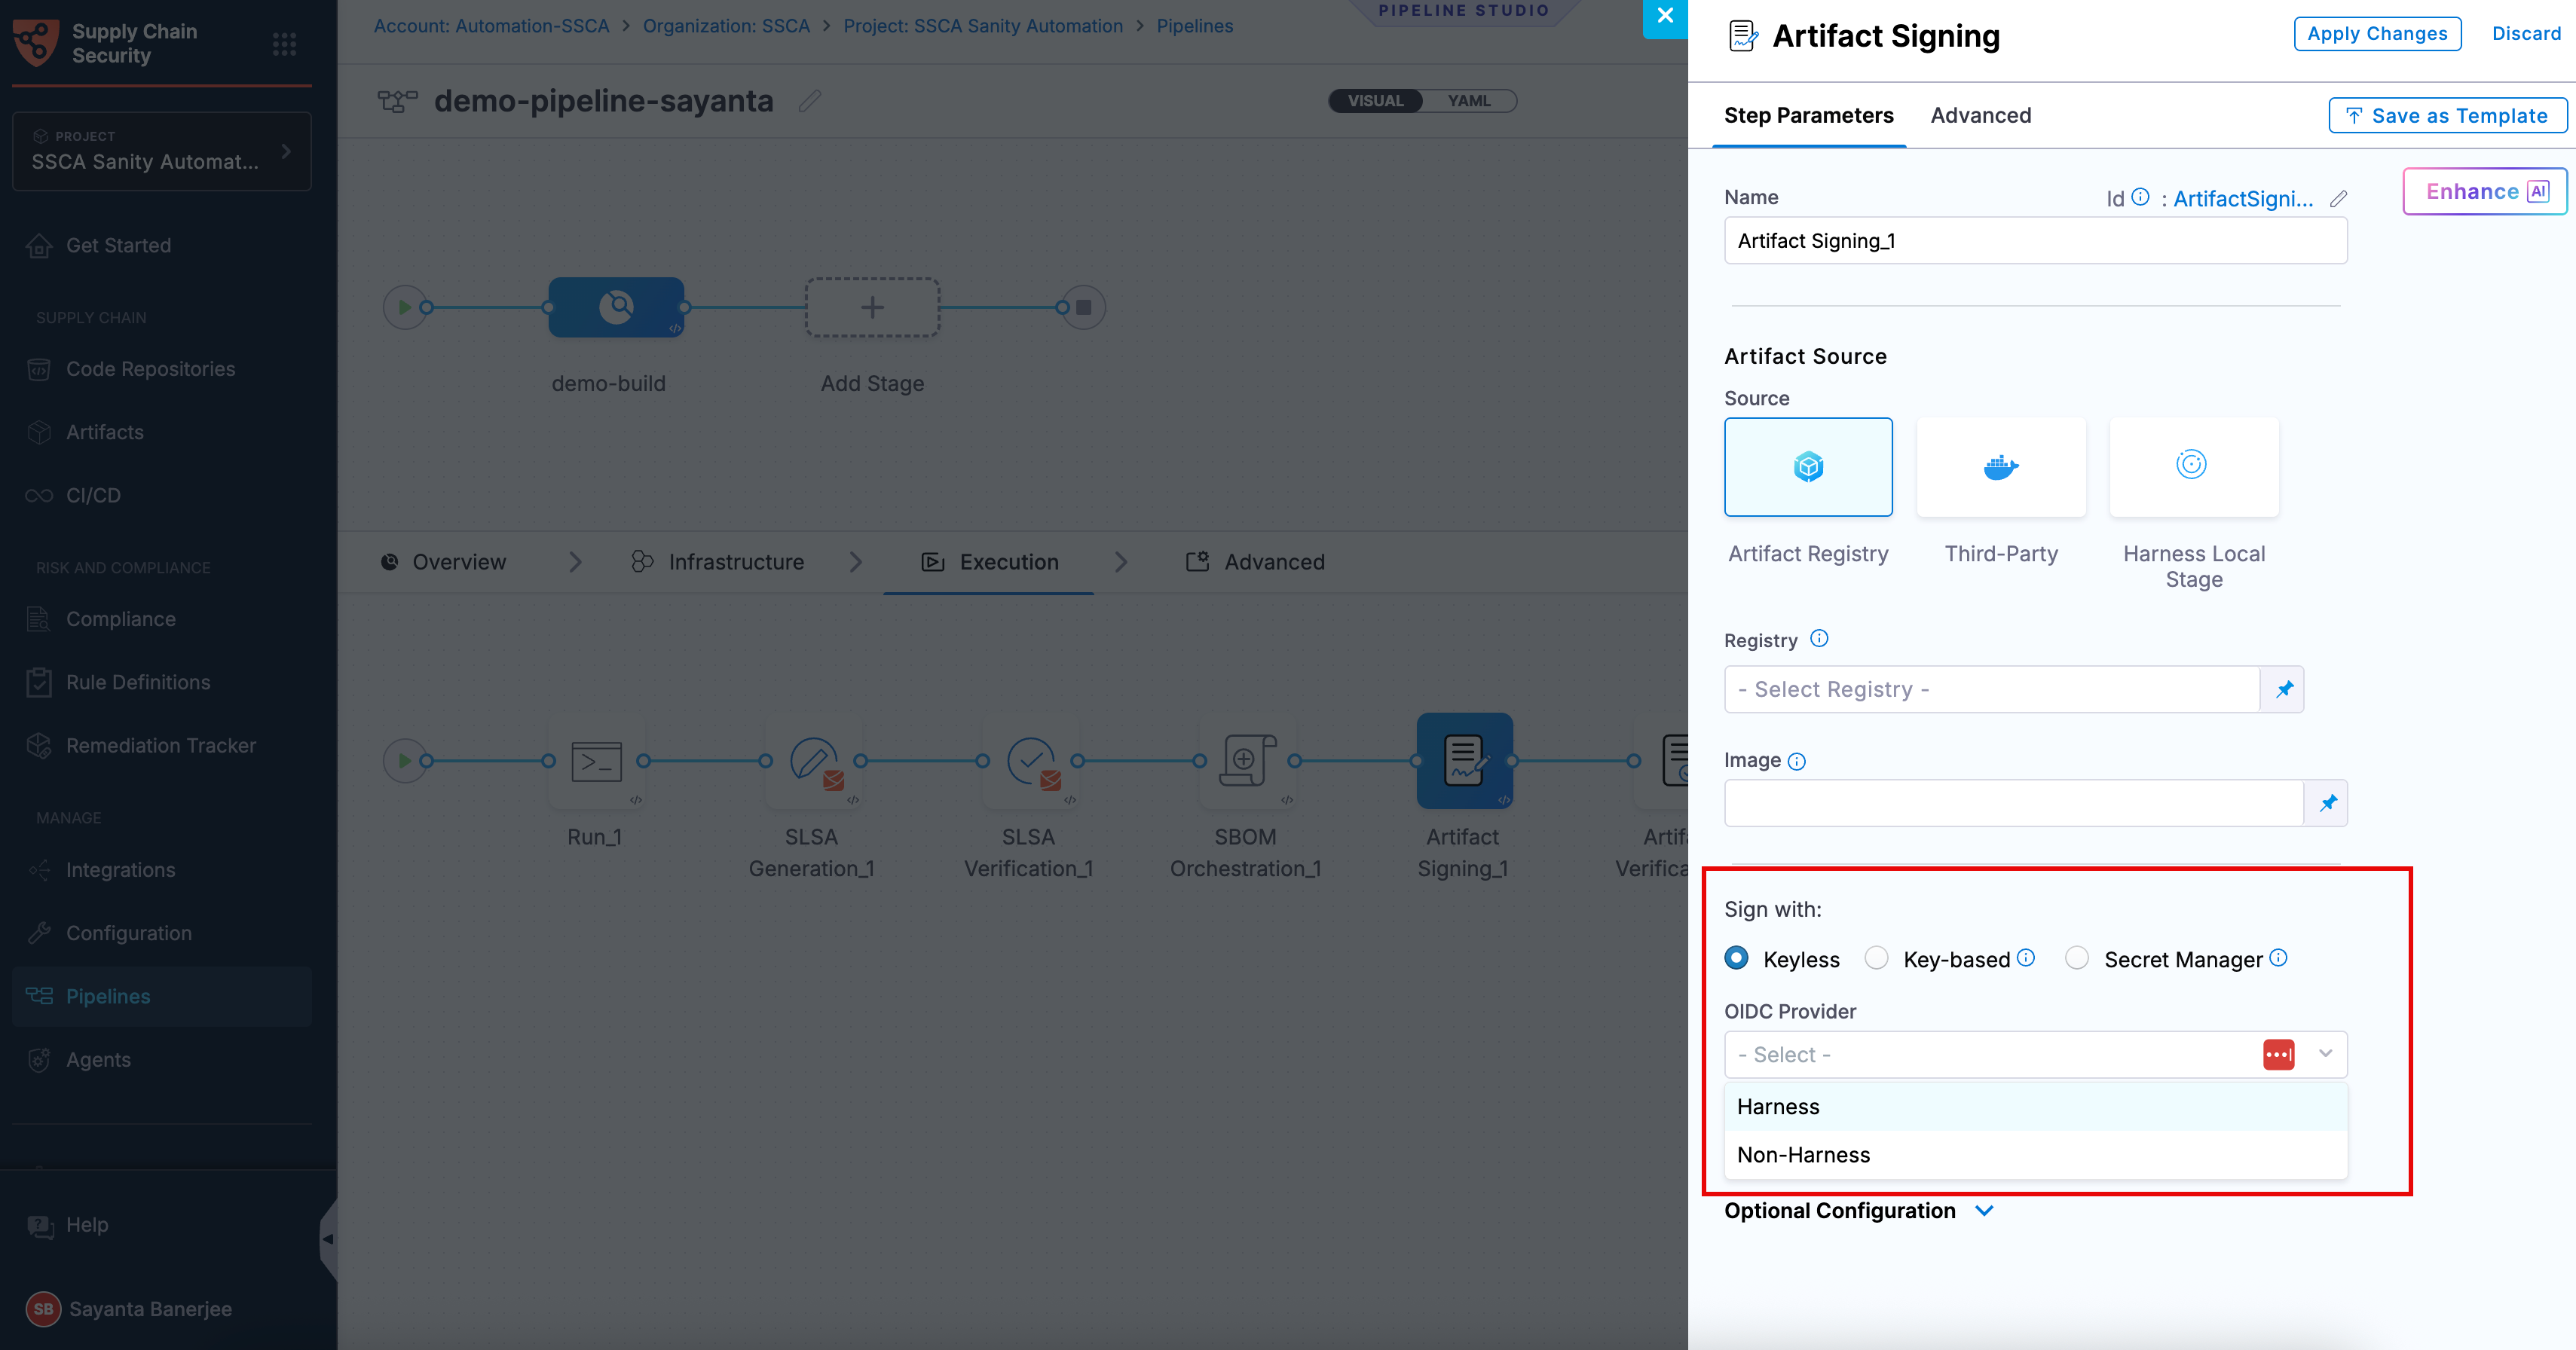Pin the Image field type
Screen dimensions: 2576x1350
(2327, 803)
